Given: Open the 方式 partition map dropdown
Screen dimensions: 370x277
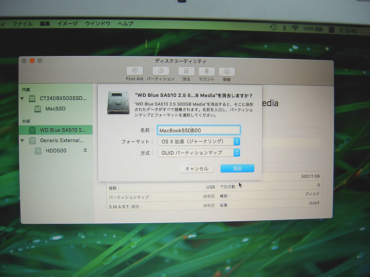Looking at the screenshot, I should click(199, 153).
